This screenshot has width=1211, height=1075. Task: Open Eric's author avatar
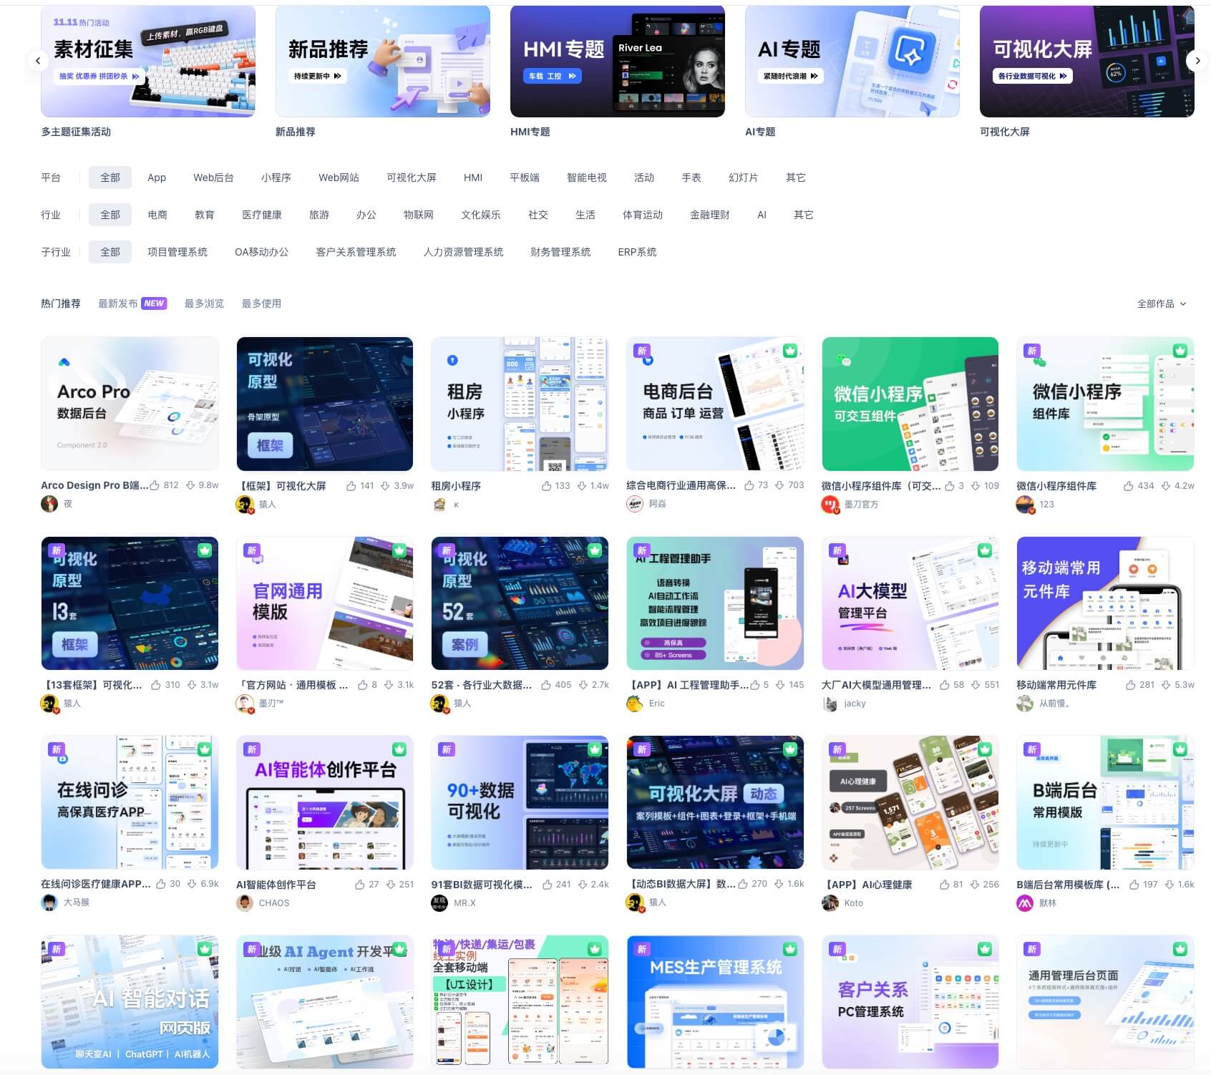click(633, 704)
